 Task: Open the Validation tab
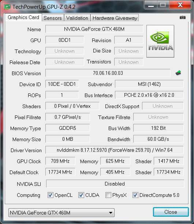click(77, 18)
